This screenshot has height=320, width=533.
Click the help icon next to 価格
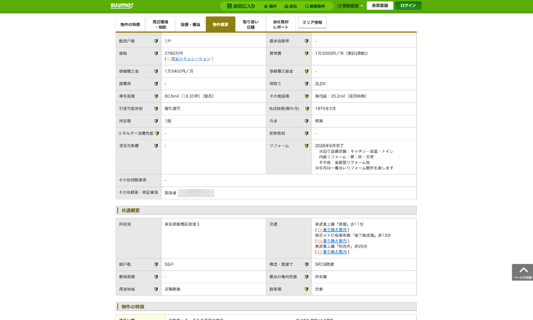click(156, 53)
